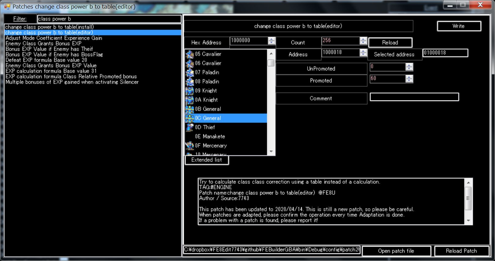Click the Mercenary 0F class icon

click(x=190, y=146)
